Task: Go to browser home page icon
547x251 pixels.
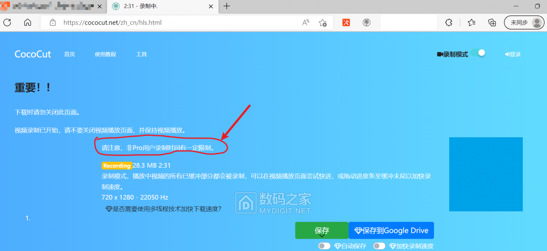Action: point(27,23)
